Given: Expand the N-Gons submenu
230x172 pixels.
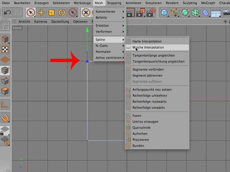Looking at the screenshot, I should click(x=110, y=46).
